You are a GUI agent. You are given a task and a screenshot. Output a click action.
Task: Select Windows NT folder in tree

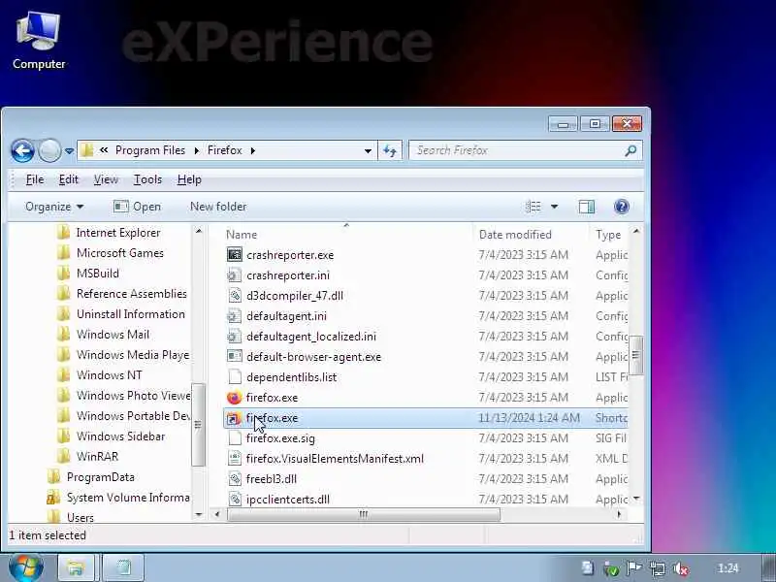[x=99, y=375]
